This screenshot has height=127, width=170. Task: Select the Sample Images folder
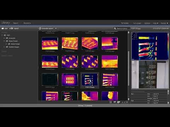pos(14,47)
